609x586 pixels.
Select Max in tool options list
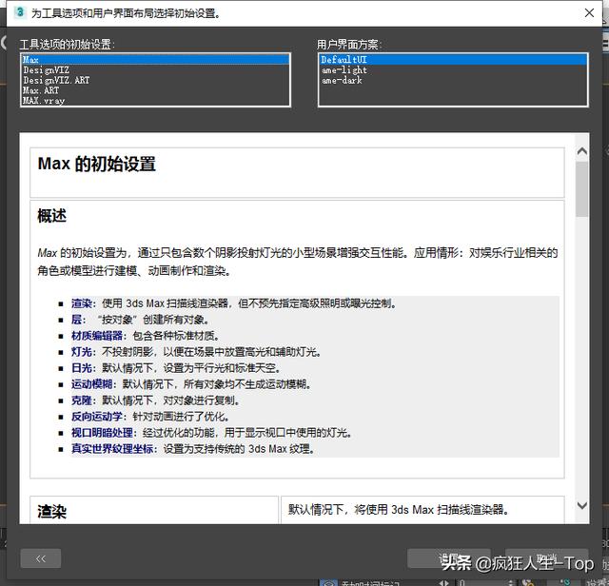point(31,60)
